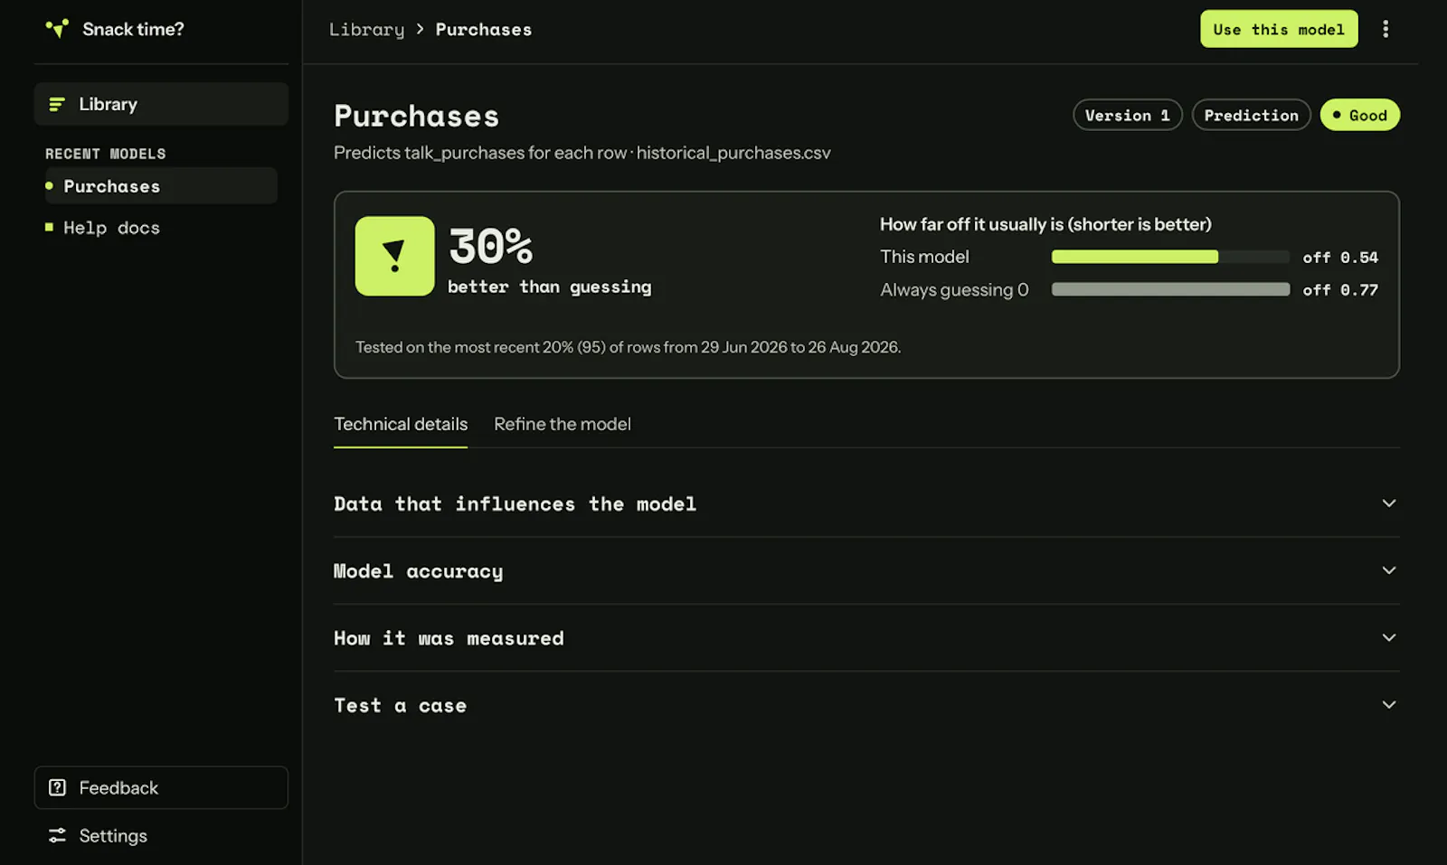
Task: Expand How it was measured section
Action: pyautogui.click(x=866, y=637)
